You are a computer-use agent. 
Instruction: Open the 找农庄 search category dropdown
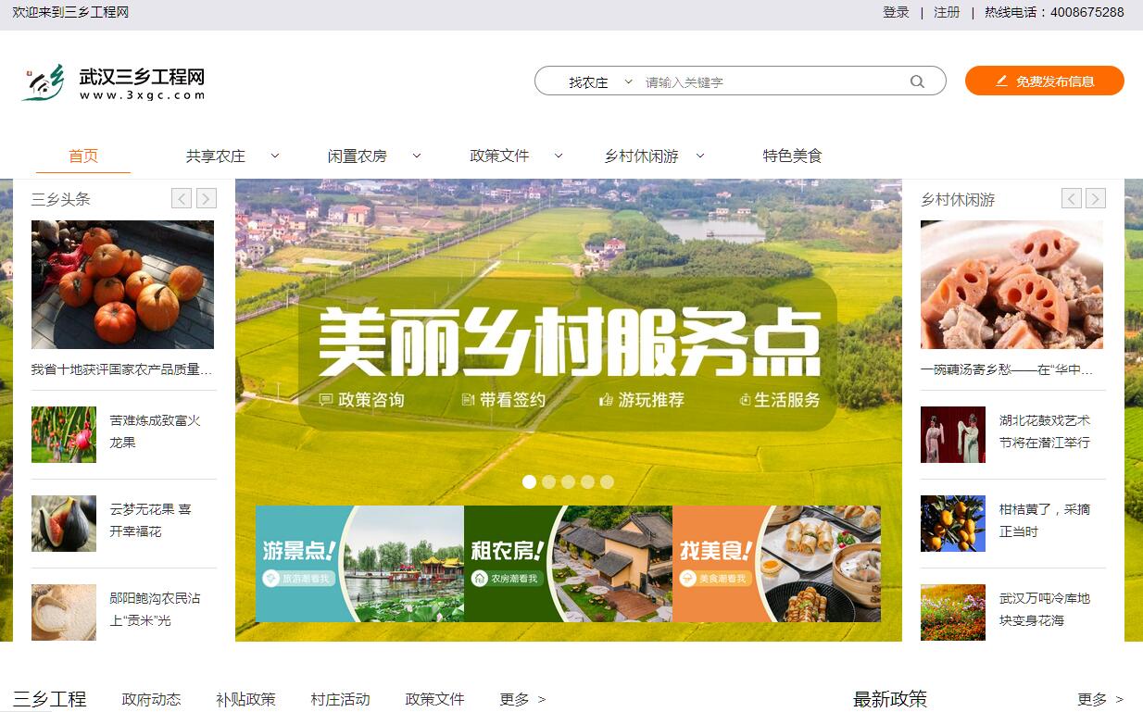click(x=599, y=81)
